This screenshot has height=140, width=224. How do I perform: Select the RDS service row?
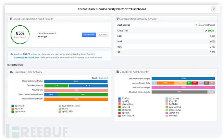pyautogui.click(x=166, y=47)
